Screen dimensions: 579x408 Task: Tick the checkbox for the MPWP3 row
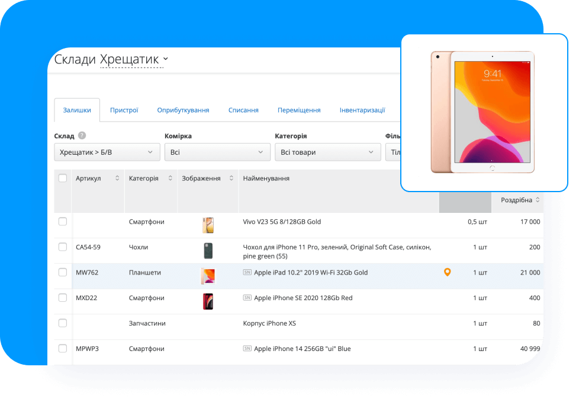click(x=63, y=348)
